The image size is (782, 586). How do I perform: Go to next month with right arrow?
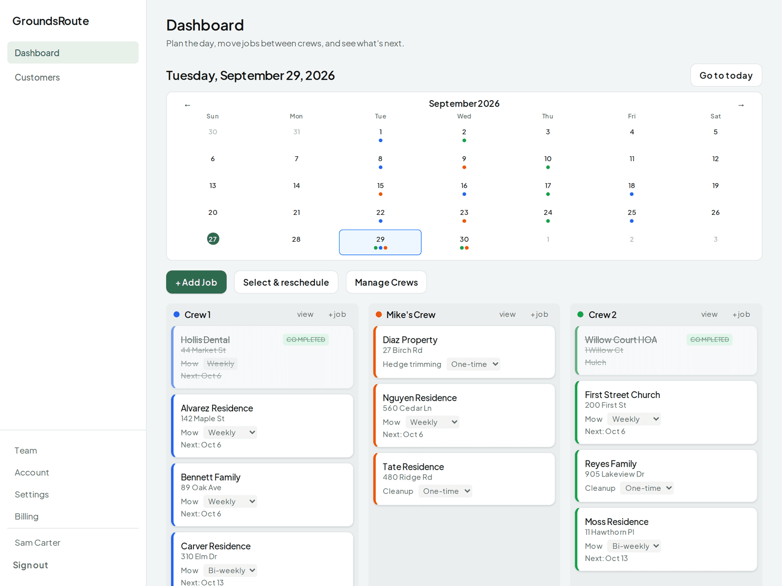pyautogui.click(x=741, y=105)
